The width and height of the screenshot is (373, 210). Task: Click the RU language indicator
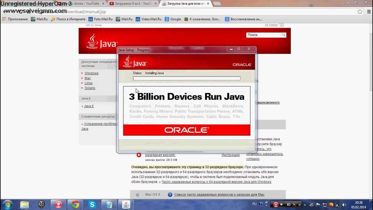point(254,204)
